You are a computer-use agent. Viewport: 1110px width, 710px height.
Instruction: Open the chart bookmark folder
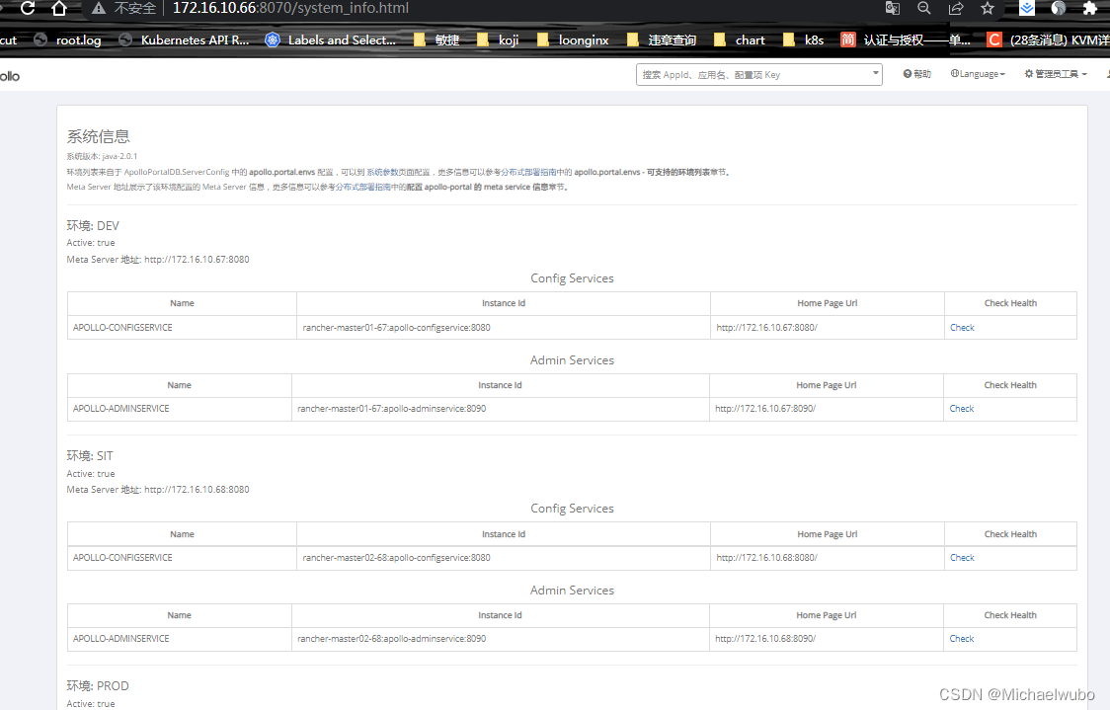(739, 40)
